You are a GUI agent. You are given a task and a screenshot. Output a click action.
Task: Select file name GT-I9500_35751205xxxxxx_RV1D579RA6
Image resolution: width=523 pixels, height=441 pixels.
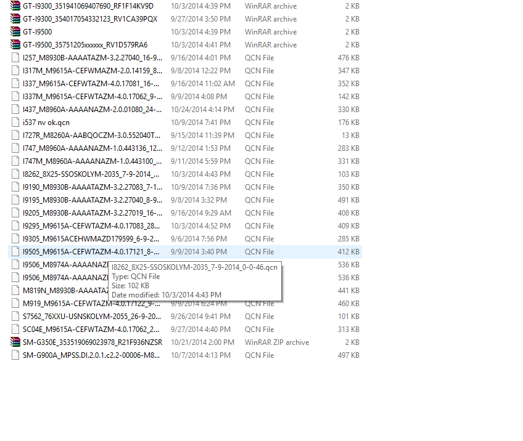coord(85,44)
